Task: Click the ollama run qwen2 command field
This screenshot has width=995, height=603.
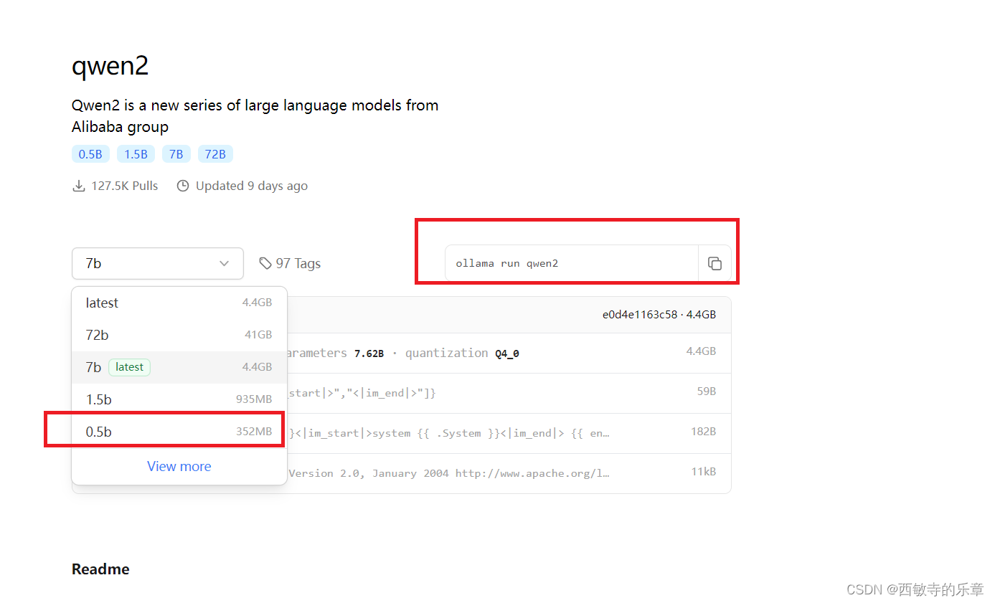Action: pos(572,263)
